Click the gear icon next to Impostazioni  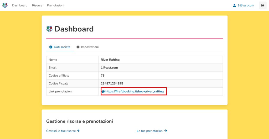(78, 47)
